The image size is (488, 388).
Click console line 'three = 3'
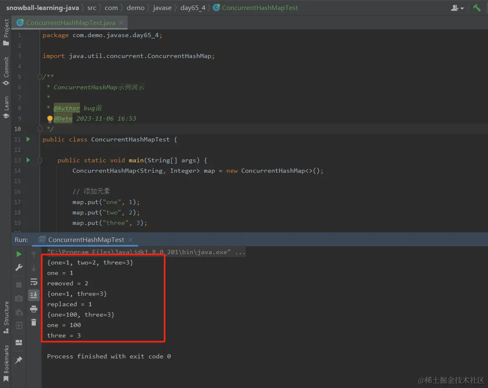click(x=64, y=336)
